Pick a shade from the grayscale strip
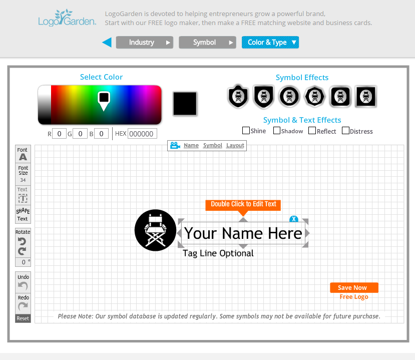 pos(45,105)
